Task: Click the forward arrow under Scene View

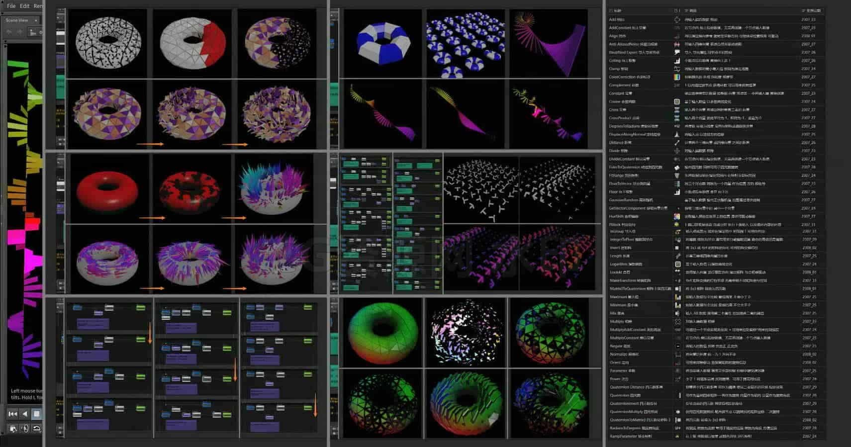Action: [20, 32]
